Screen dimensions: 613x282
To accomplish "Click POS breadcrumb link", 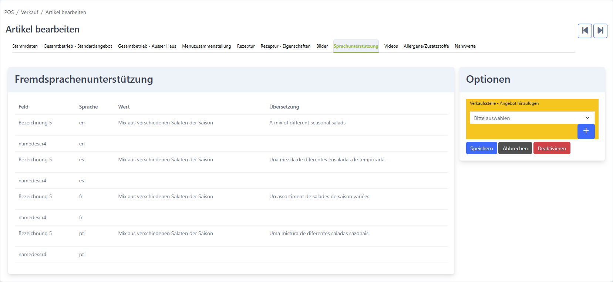I will (9, 12).
